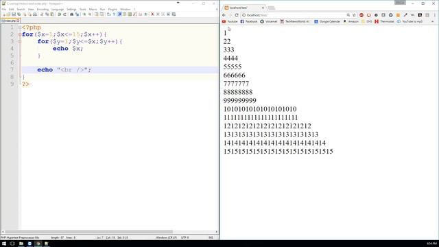Image resolution: width=439 pixels, height=247 pixels.
Task: Collapse the outer for loop fold on line 2
Action: [20, 34]
